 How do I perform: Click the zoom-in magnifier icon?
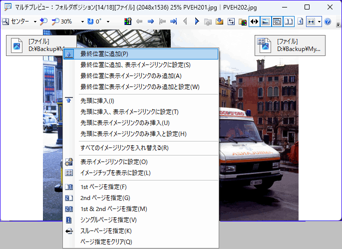43,21
